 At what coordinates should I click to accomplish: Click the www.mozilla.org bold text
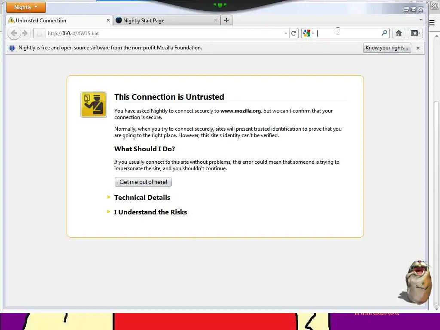(x=241, y=111)
